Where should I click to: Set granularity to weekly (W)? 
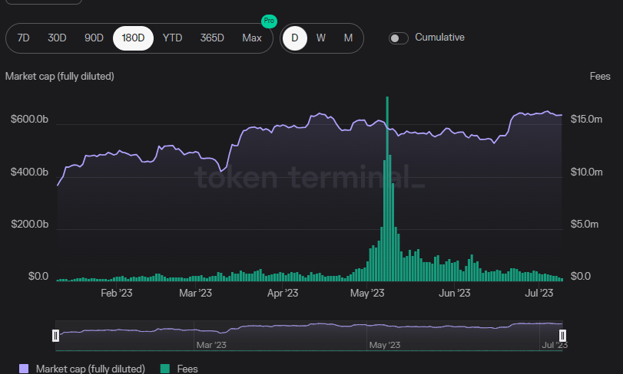(321, 38)
